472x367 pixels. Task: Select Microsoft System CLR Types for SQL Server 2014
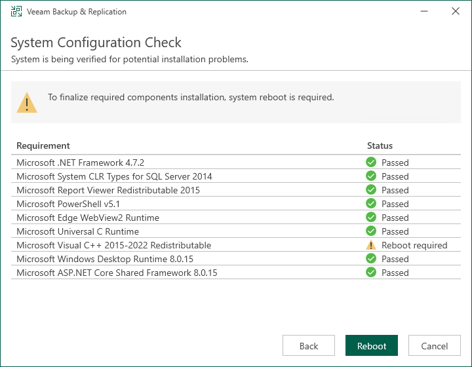click(x=236, y=176)
